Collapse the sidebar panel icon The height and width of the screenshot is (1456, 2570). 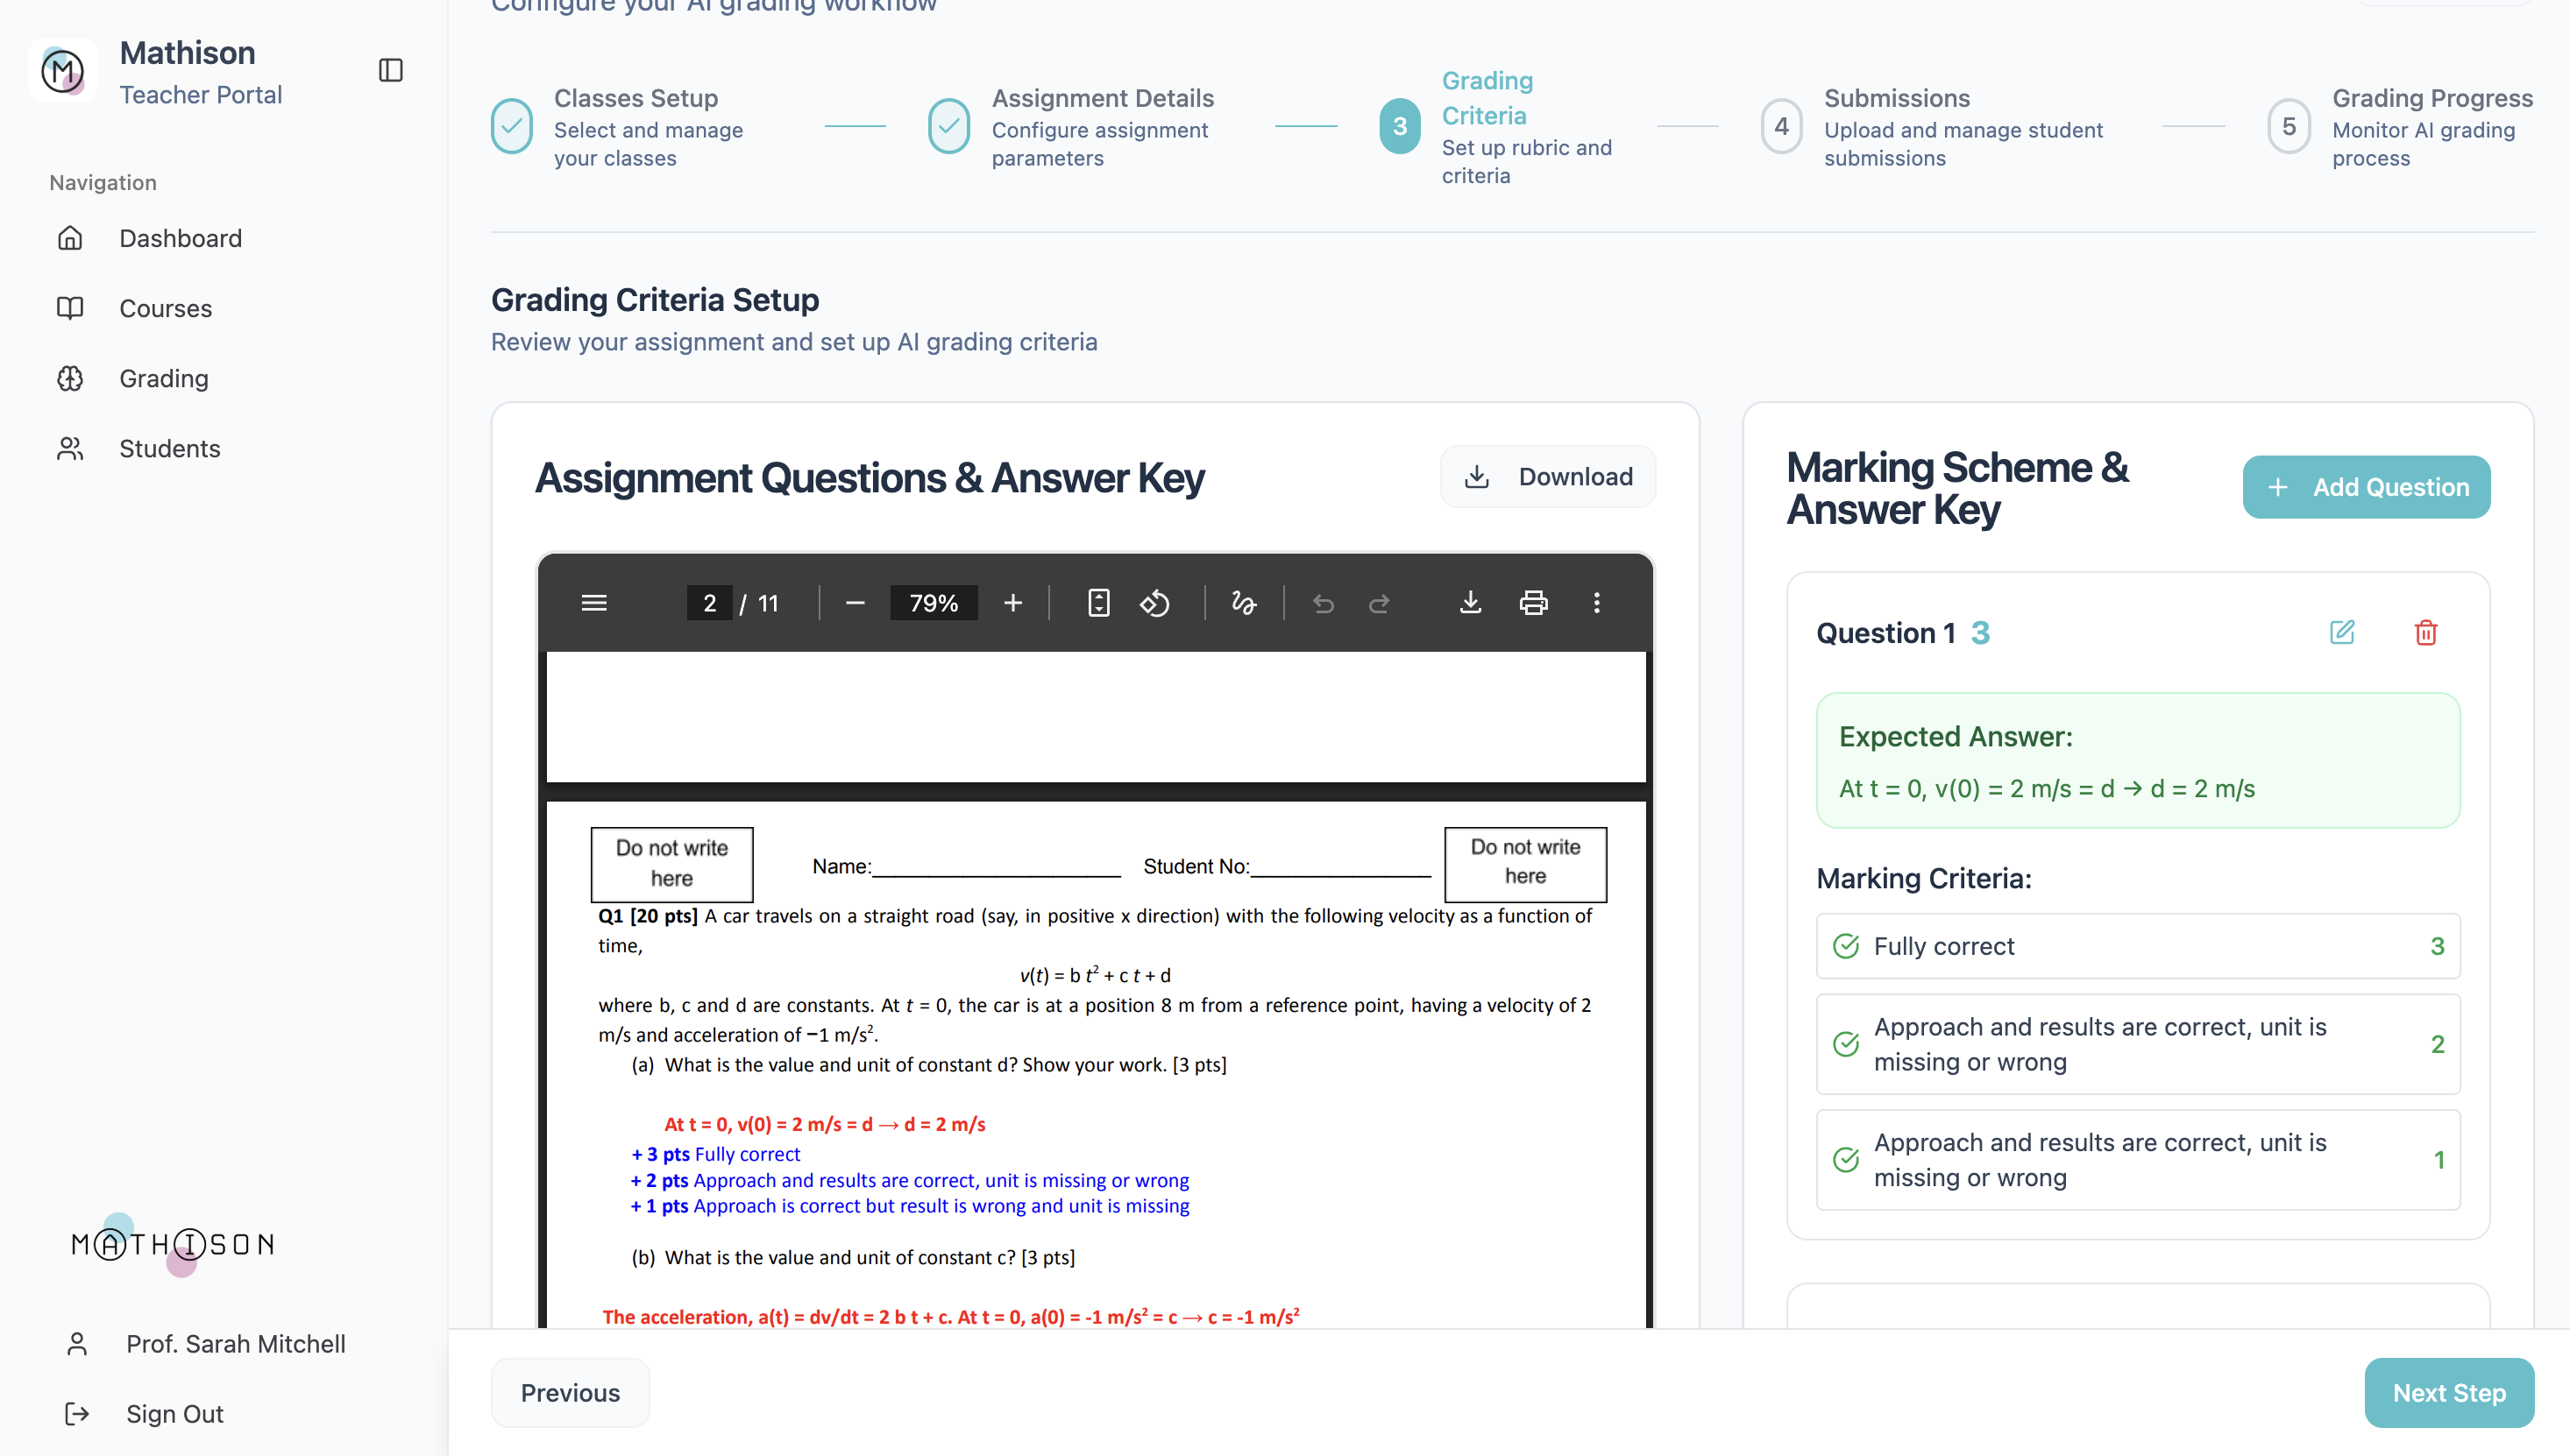(x=390, y=70)
